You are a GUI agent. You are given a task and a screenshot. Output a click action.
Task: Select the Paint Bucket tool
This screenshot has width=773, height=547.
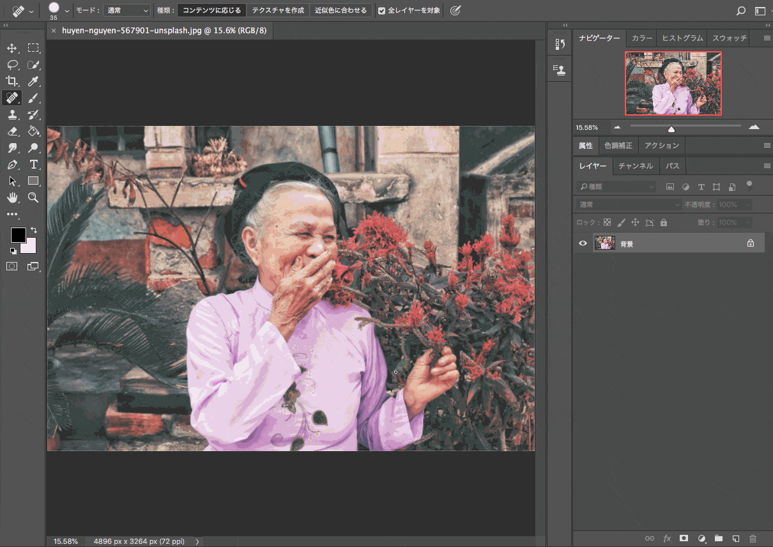pos(33,131)
